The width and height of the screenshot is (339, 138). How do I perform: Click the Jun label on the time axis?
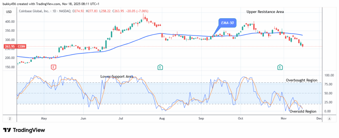point(83,118)
